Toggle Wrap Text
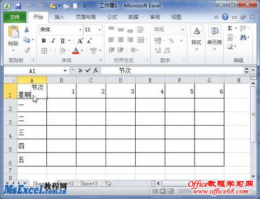This screenshot has height=199, width=260. pos(140,30)
